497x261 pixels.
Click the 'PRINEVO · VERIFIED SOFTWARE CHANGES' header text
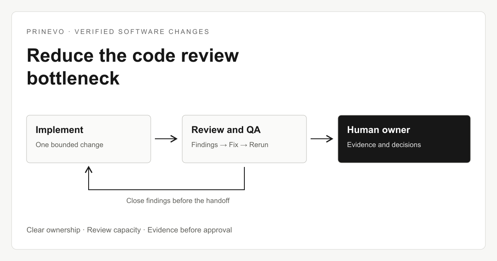118,31
